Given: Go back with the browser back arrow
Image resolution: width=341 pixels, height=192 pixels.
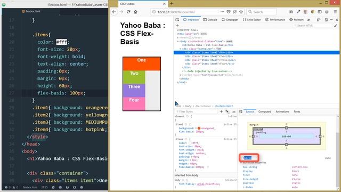Looking at the screenshot, I should coord(114,12).
